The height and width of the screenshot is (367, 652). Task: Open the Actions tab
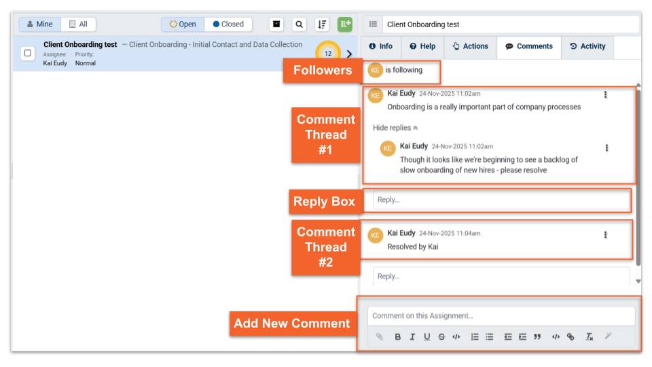tap(470, 46)
